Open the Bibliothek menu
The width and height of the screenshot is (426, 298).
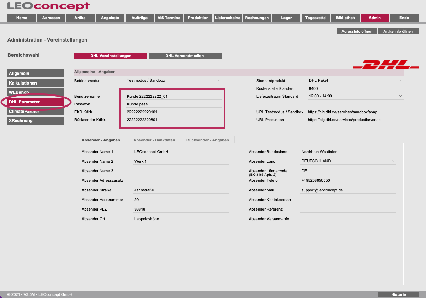click(x=345, y=18)
